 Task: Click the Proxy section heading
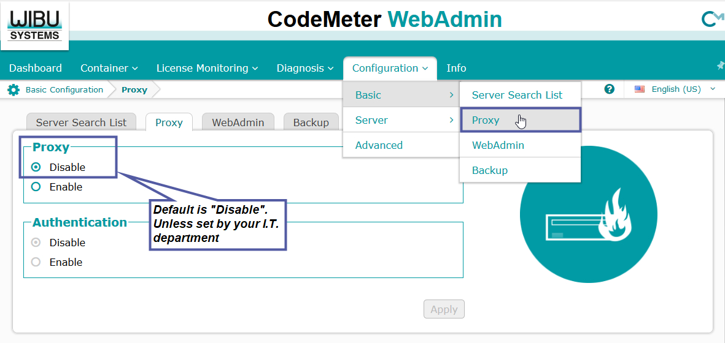[x=51, y=147]
